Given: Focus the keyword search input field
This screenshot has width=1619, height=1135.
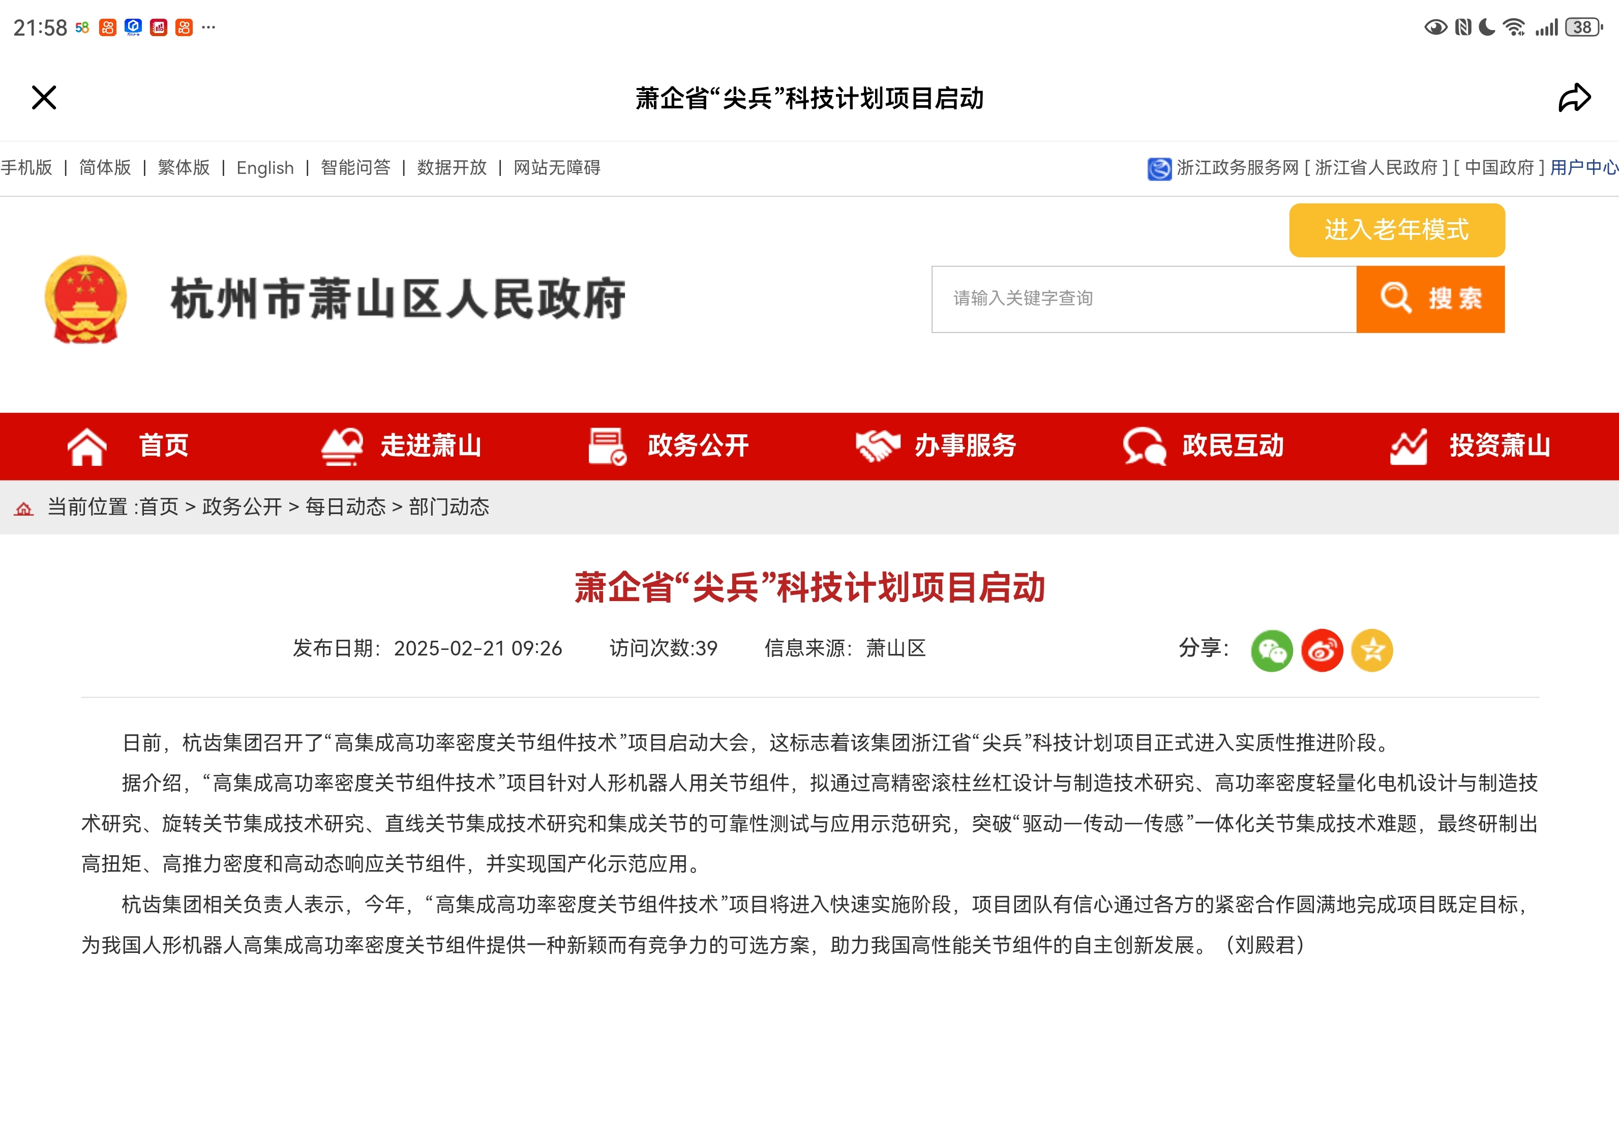Looking at the screenshot, I should [1143, 299].
